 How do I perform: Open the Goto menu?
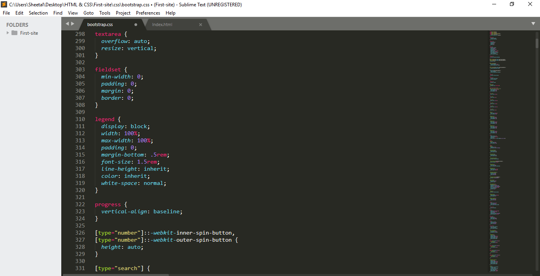[89, 13]
